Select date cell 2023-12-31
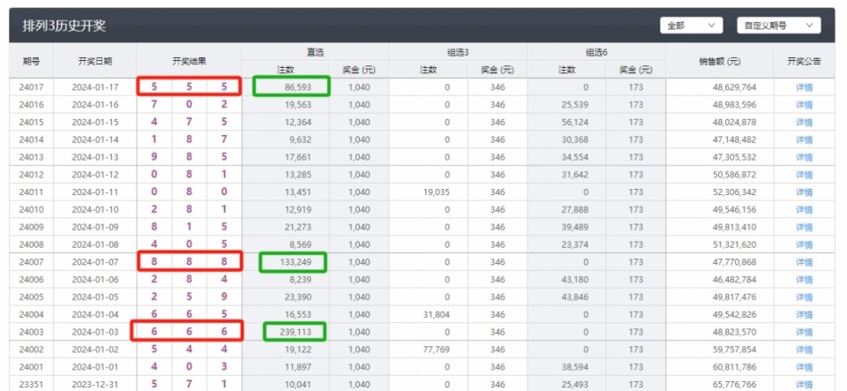The height and width of the screenshot is (391, 847). 95,385
